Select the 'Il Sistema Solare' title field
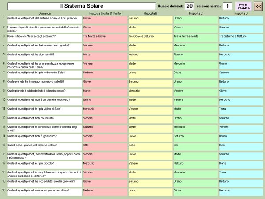The image size is (265, 199). [x=81, y=6]
